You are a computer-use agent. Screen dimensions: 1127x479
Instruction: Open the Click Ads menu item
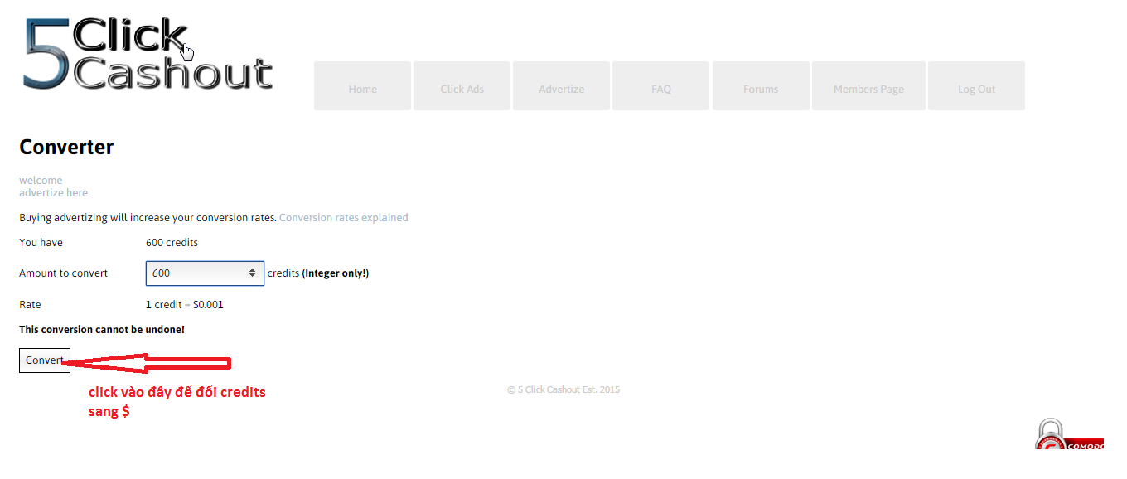(x=462, y=85)
